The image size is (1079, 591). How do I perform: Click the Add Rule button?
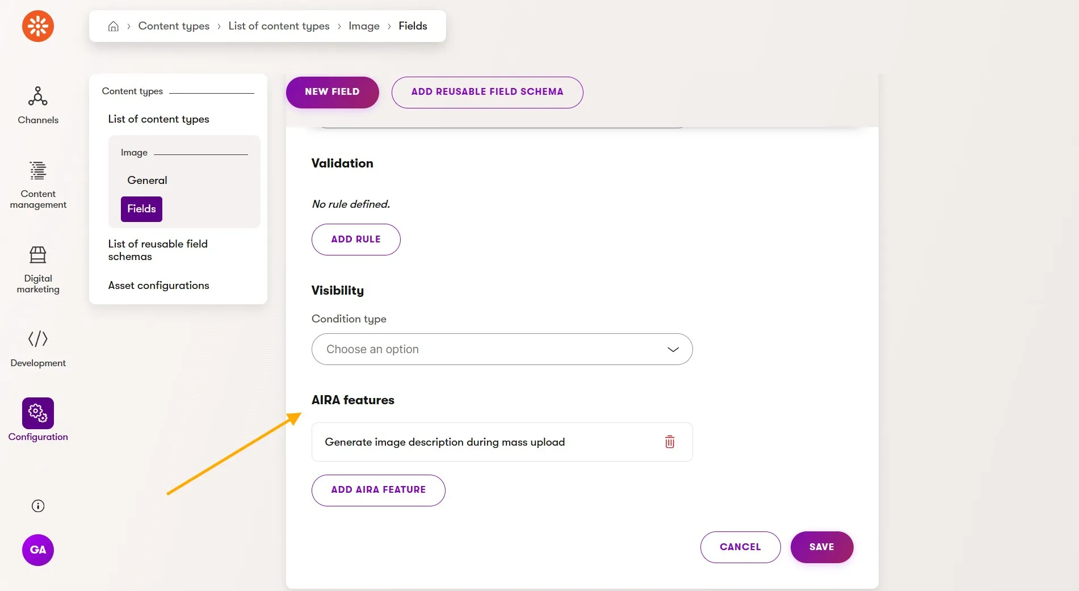click(x=356, y=240)
